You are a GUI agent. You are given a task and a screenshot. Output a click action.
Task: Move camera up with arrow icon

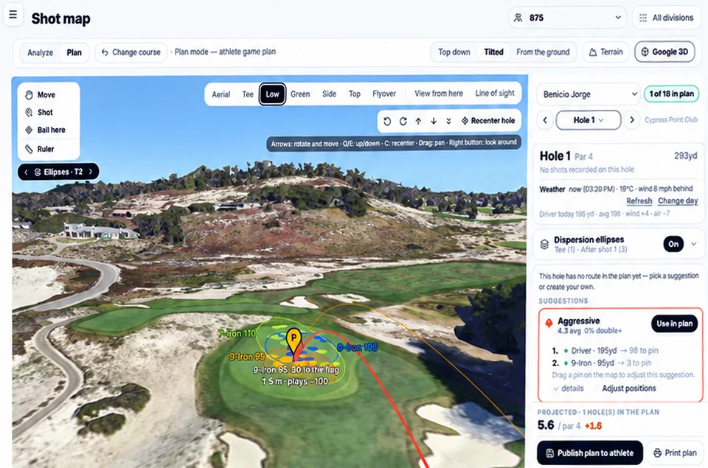(418, 121)
